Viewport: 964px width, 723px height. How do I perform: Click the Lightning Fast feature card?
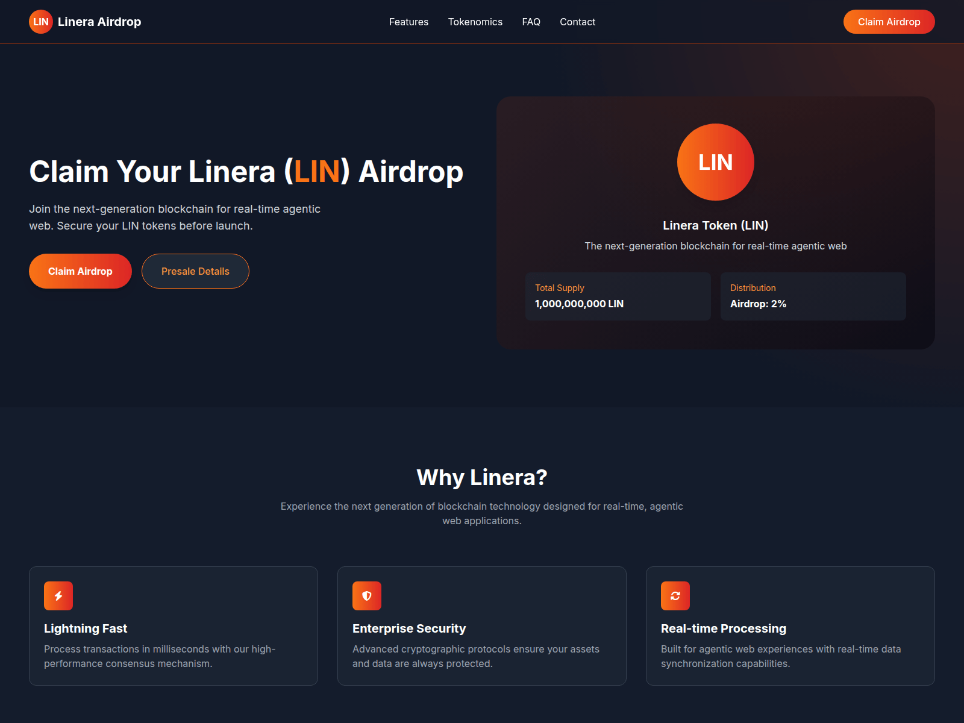[x=174, y=626]
